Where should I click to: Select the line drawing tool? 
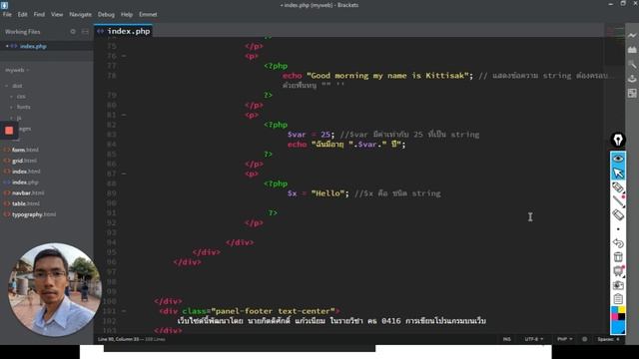pos(618,201)
